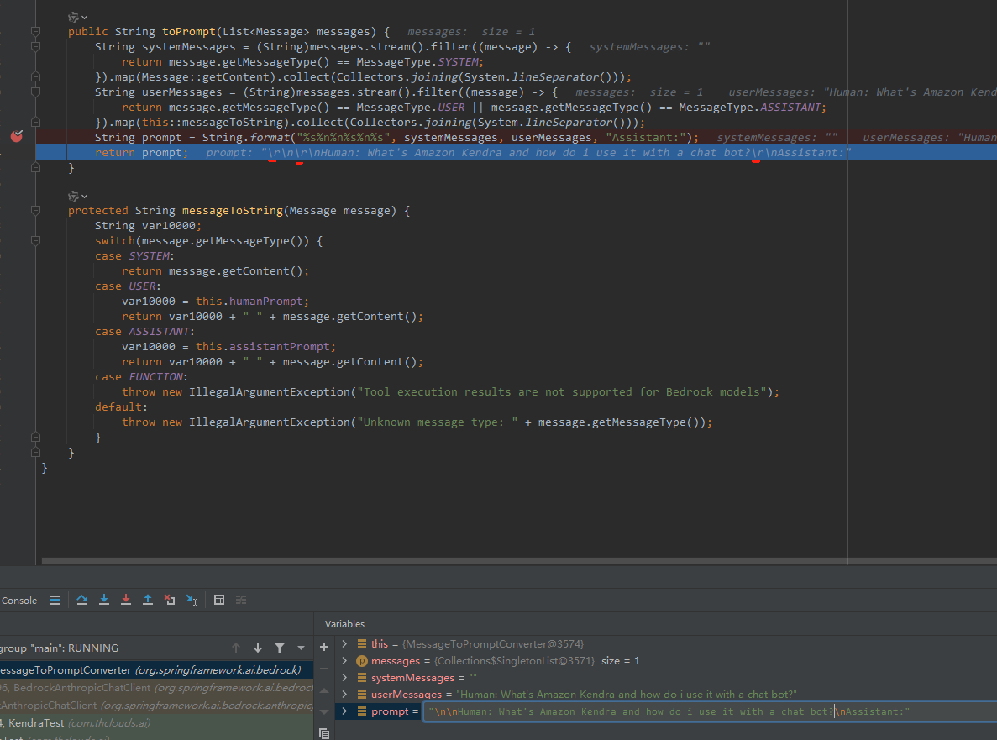This screenshot has height=740, width=997.
Task: Open the Evaluate Expression calculator
Action: point(219,600)
